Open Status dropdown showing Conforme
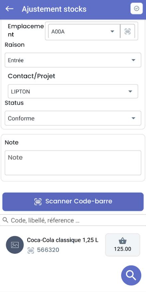Screen dimensions: 146x292 (73, 118)
